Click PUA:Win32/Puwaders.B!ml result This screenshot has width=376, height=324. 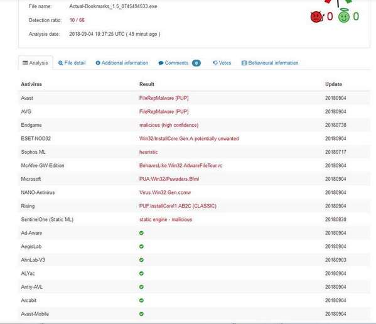[169, 179]
